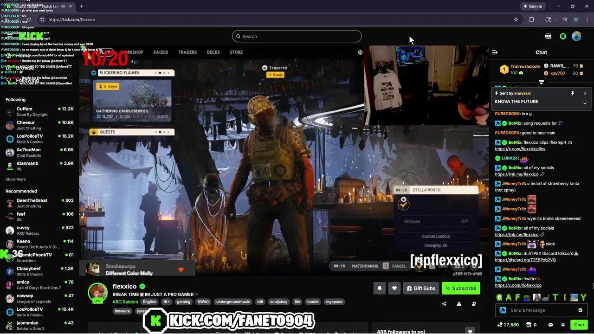This screenshot has width=594, height=334.
Task: Open Ac7ionMan channel in sidebar
Action: [x=39, y=153]
